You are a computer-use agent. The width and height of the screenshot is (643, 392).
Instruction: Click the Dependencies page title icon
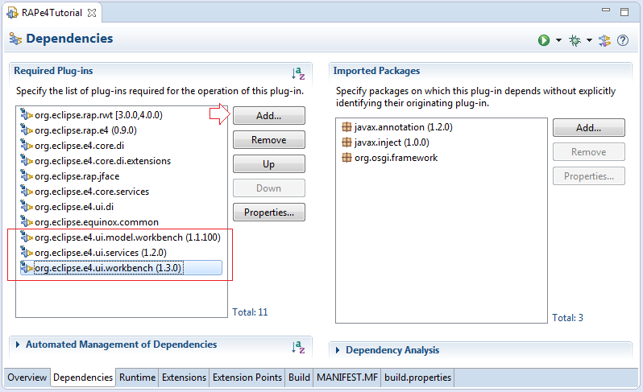tap(15, 39)
